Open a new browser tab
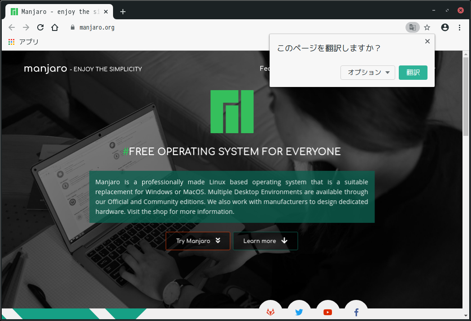 click(122, 12)
